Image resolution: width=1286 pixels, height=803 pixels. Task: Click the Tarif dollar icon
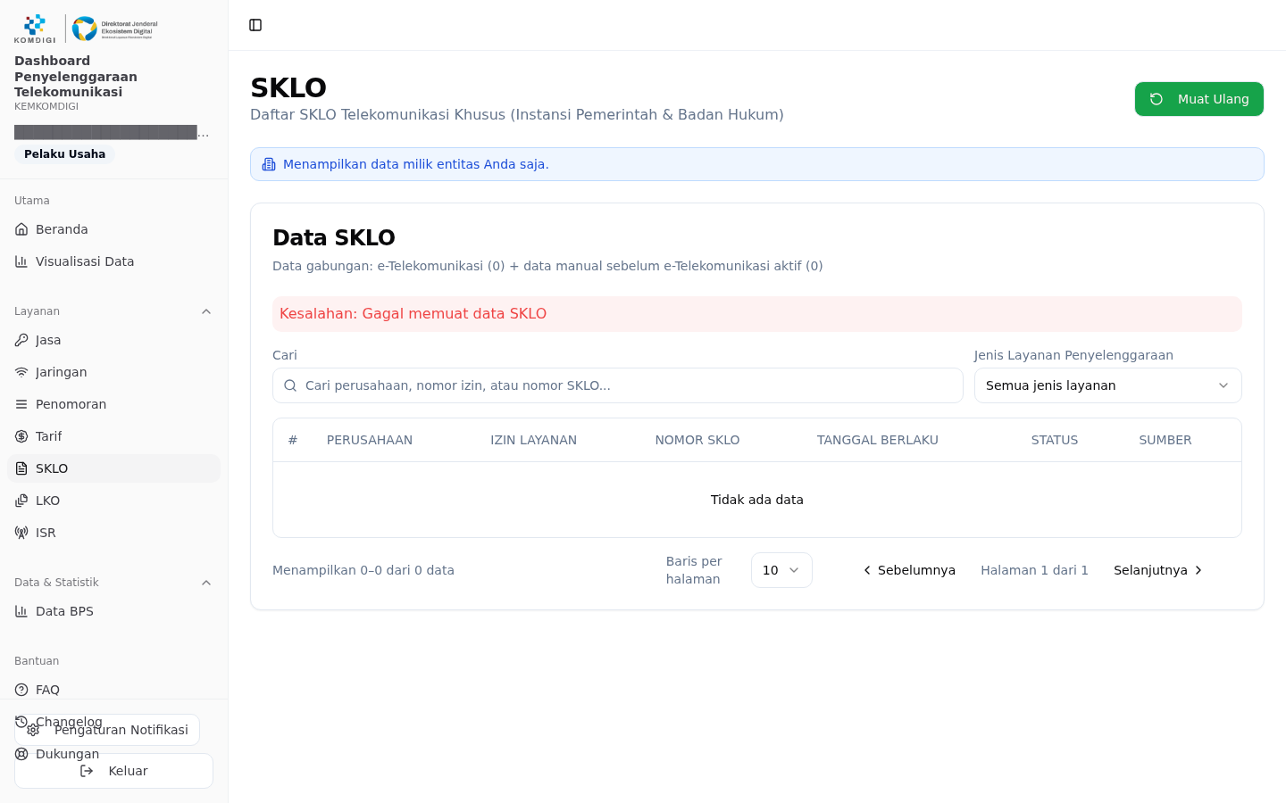click(x=21, y=436)
